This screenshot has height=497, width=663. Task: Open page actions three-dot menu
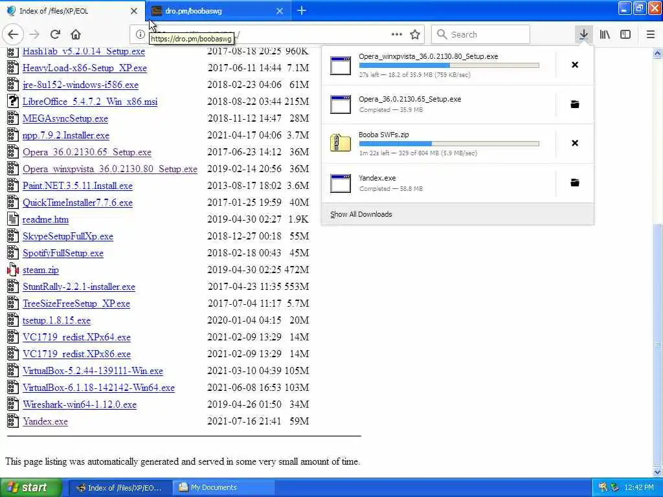tap(397, 34)
